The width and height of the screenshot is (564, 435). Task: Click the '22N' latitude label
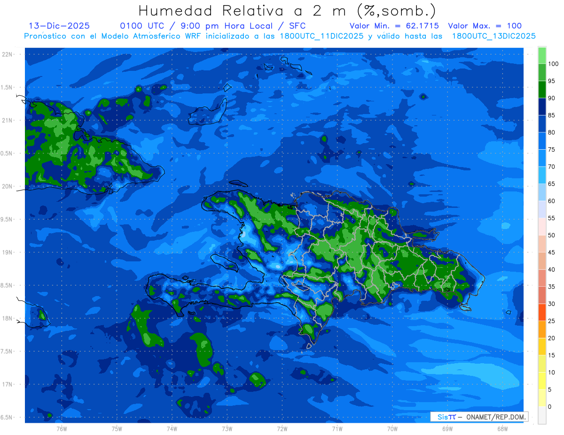[7, 54]
